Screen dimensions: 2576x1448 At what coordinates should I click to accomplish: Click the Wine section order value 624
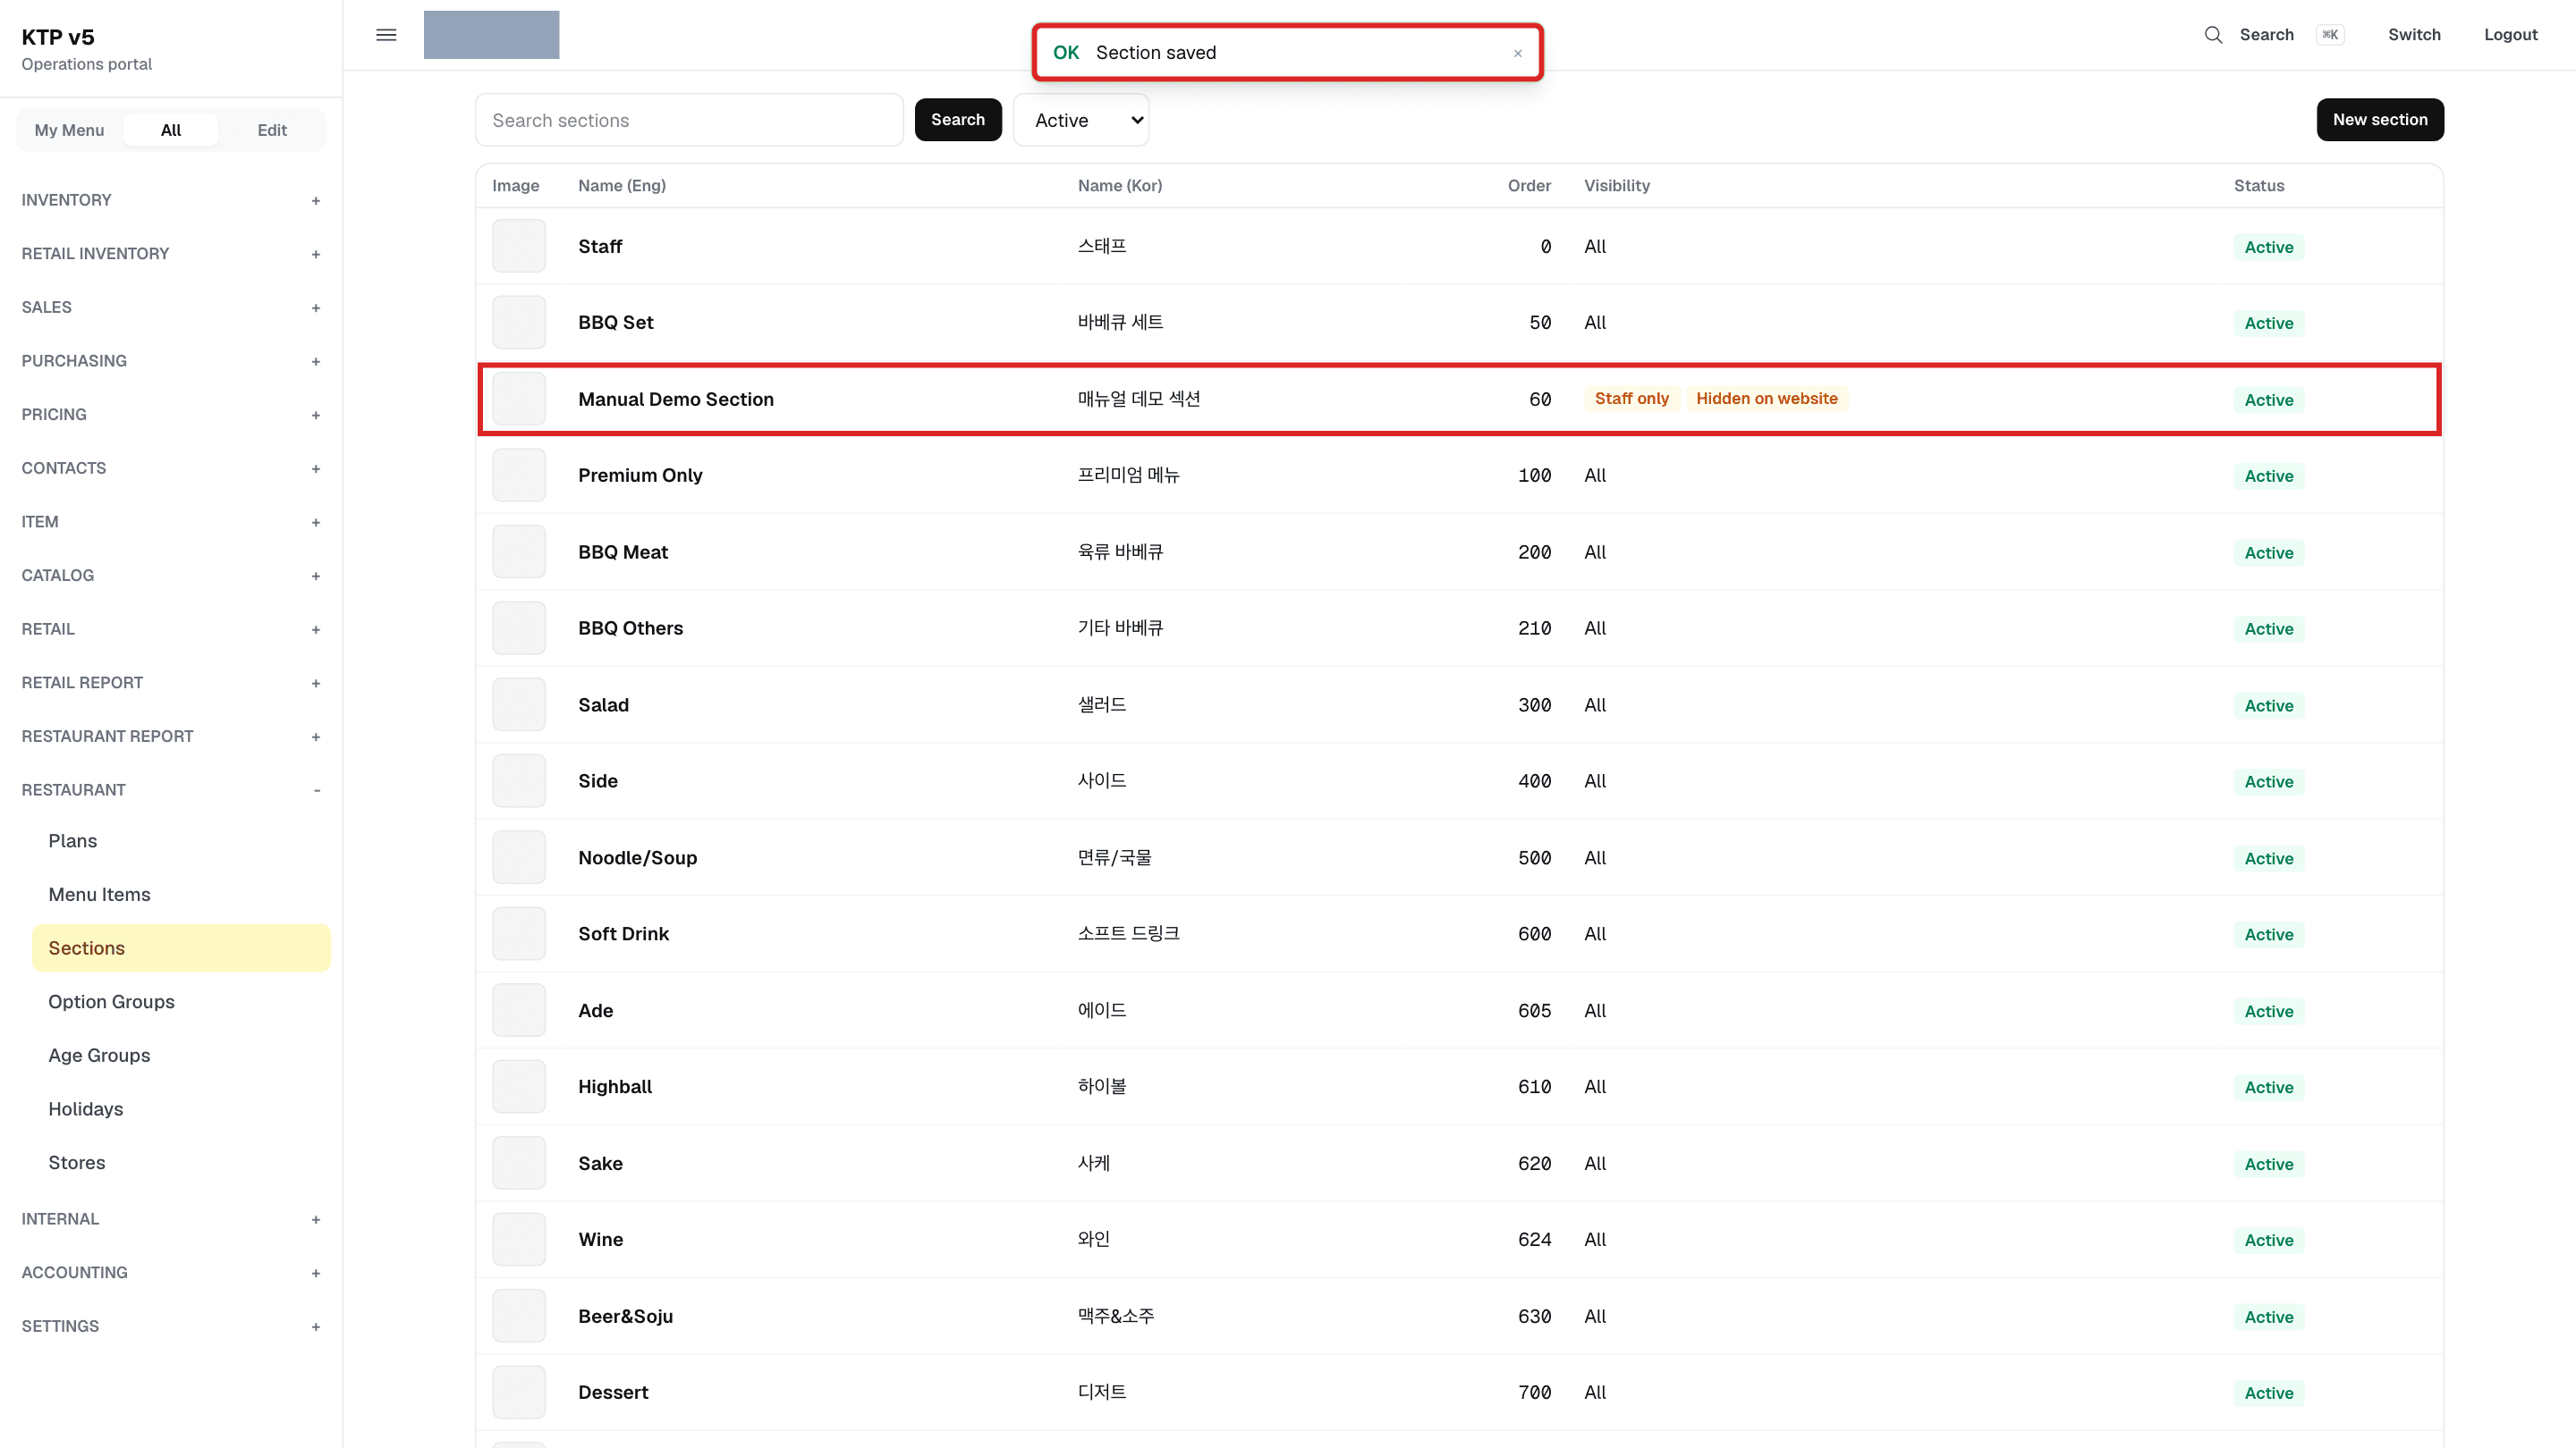pyautogui.click(x=1534, y=1239)
